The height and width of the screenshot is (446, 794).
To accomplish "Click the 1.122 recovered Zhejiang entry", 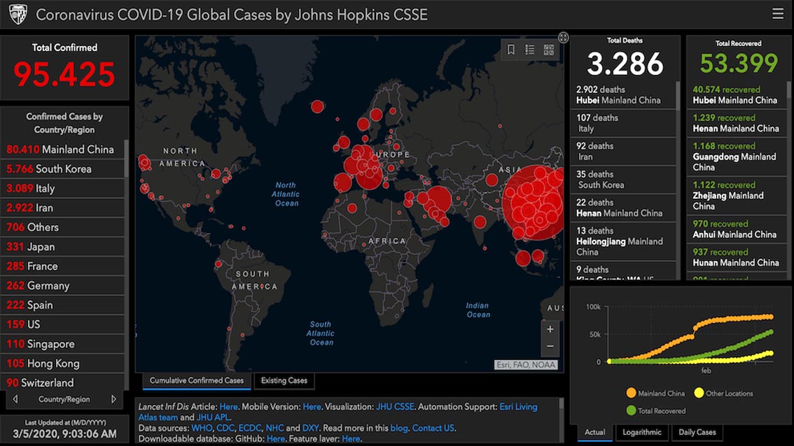I will click(x=737, y=196).
